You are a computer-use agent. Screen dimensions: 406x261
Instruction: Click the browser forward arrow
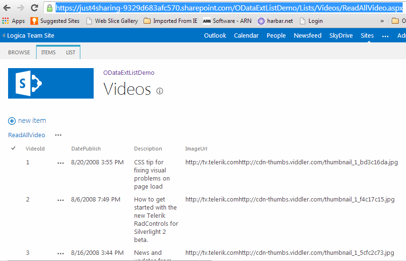[20, 8]
